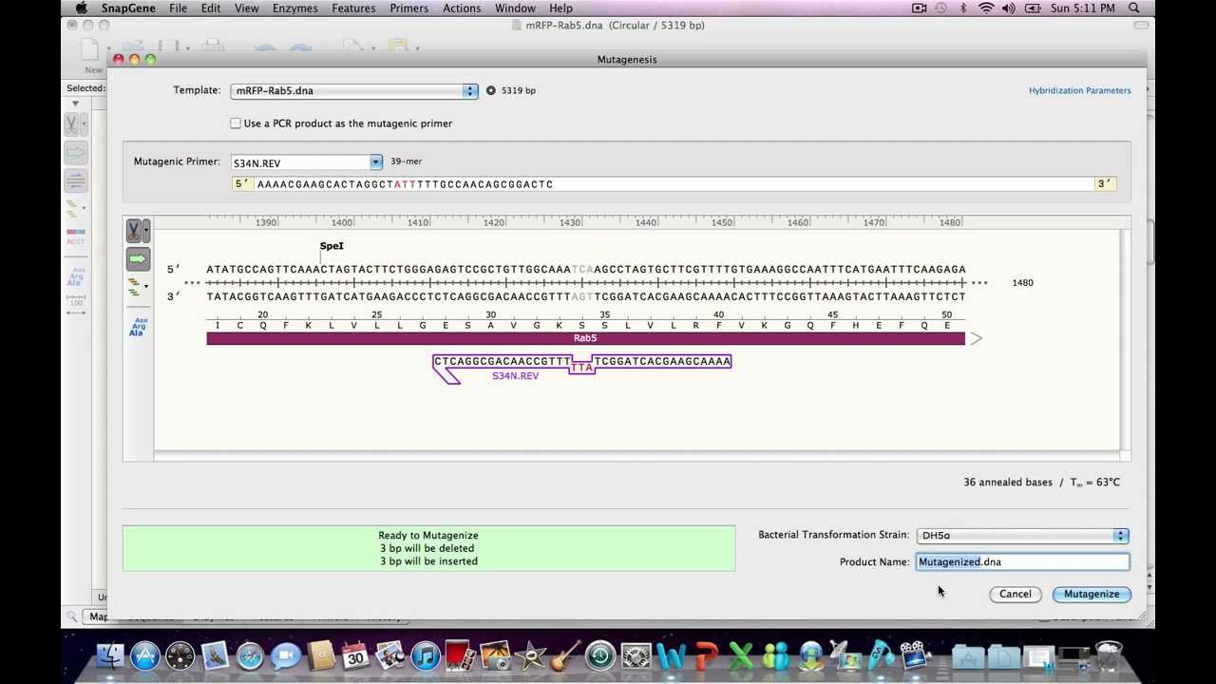Click the 'Ready to Mutagenize' status text
The image size is (1216, 684).
pyautogui.click(x=428, y=536)
